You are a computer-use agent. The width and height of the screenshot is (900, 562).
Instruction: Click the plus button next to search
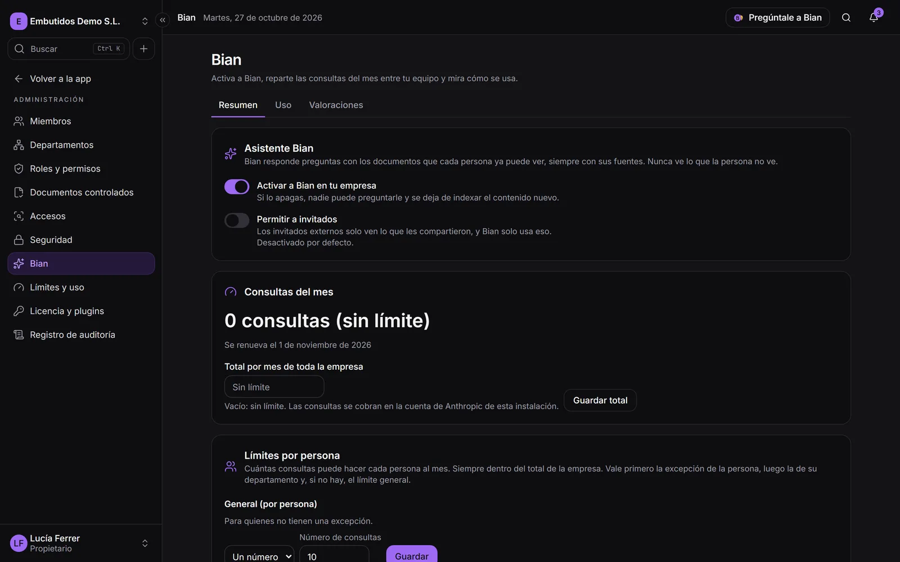(x=143, y=49)
